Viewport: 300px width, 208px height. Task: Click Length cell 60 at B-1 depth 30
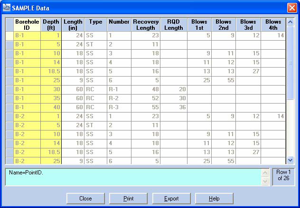point(73,89)
